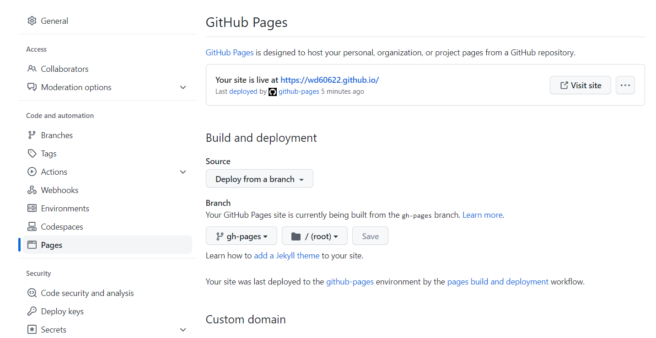Screen dimensions: 656x338
Task: Click the branch icon in gh-pages selector
Action: coord(220,236)
